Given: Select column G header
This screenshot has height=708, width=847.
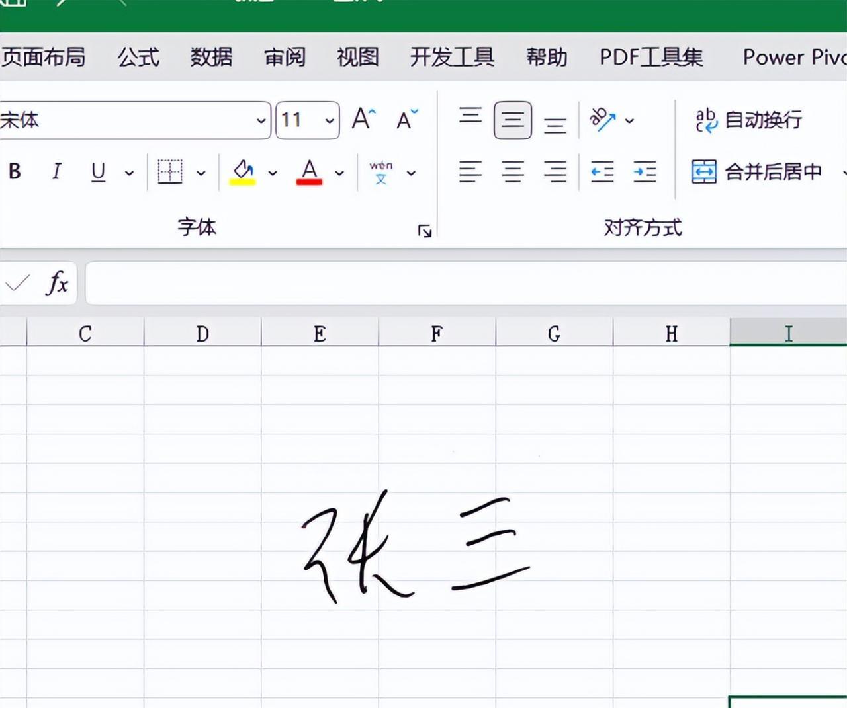Looking at the screenshot, I should pos(554,333).
